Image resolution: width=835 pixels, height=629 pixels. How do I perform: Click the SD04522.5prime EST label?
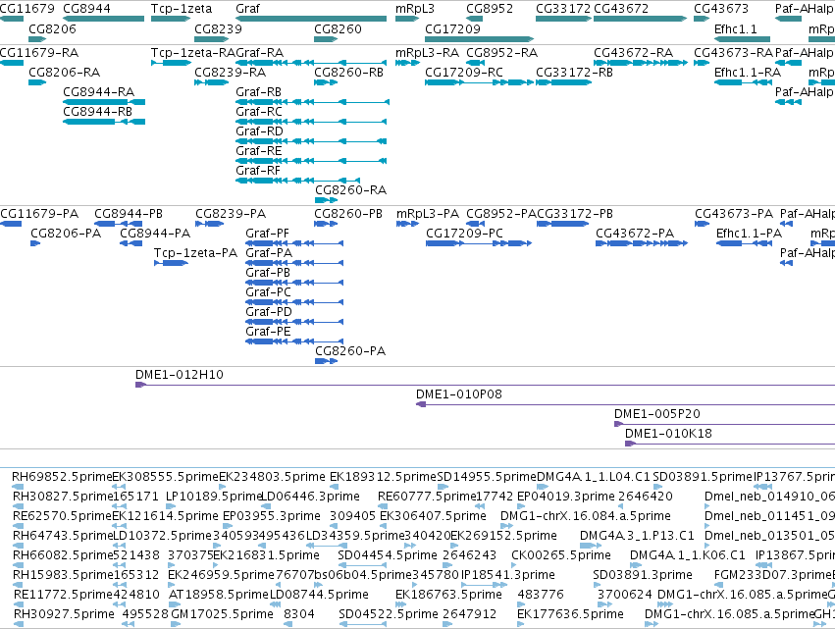point(389,614)
